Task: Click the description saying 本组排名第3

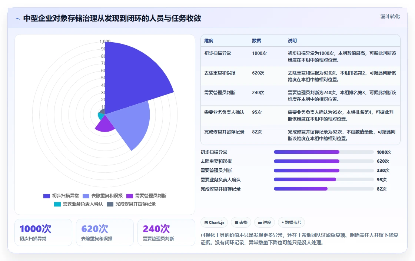Action: tap(342, 96)
